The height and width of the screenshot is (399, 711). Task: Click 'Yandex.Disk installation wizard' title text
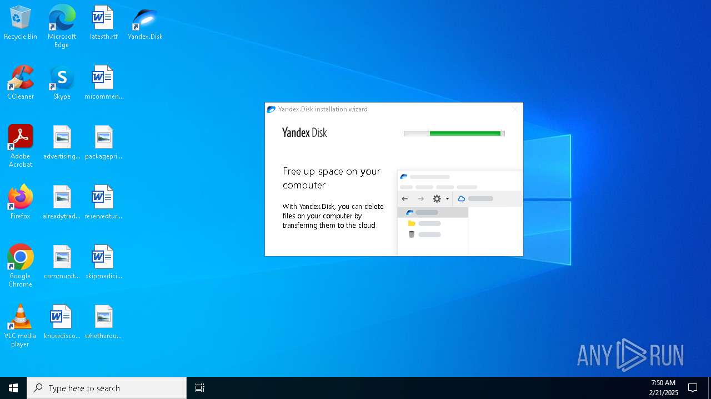click(323, 109)
